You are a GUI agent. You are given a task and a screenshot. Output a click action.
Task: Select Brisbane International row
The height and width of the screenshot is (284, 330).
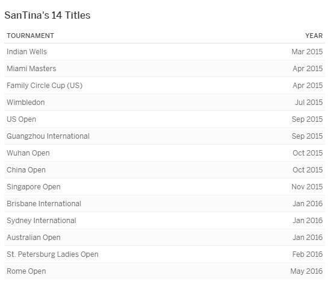point(164,204)
